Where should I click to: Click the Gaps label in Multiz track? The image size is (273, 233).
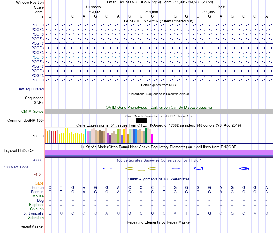click(39, 183)
